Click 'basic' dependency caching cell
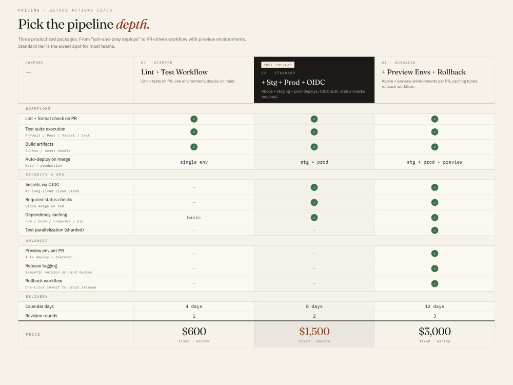Viewport: 513px width, 385px height. coord(194,217)
